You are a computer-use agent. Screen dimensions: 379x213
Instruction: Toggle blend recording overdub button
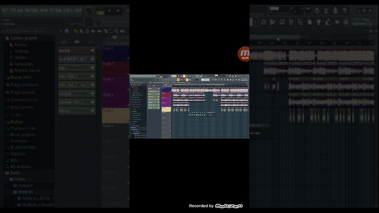pyautogui.click(x=187, y=76)
